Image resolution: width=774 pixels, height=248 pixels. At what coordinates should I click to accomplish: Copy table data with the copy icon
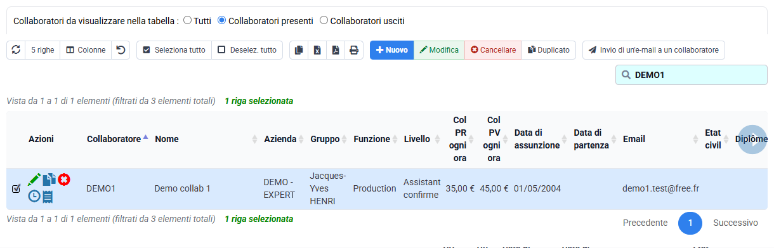[x=299, y=50]
